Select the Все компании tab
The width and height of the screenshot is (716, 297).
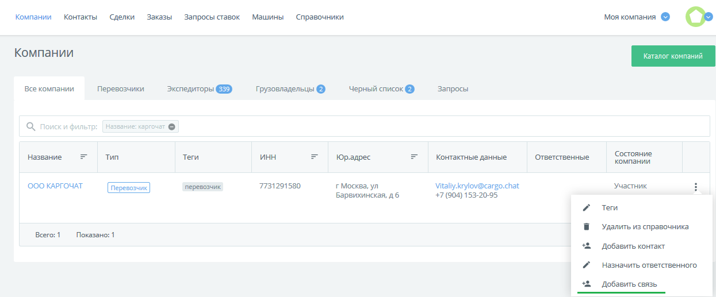point(49,88)
